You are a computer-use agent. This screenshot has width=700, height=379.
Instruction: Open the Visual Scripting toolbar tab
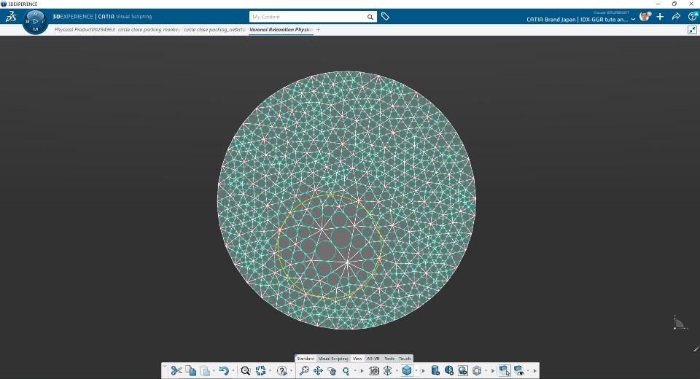333,359
